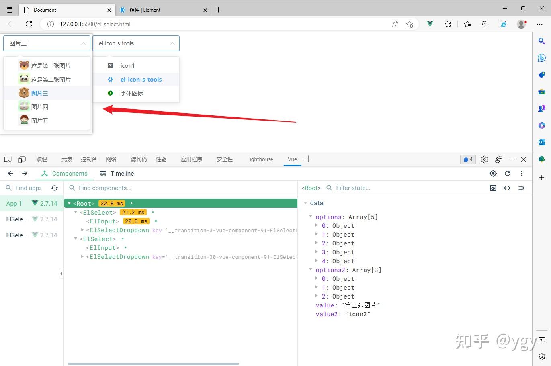Click the site information icon in address bar

[x=51, y=24]
